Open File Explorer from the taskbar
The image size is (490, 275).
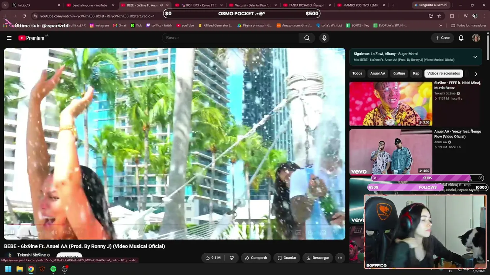point(20,269)
